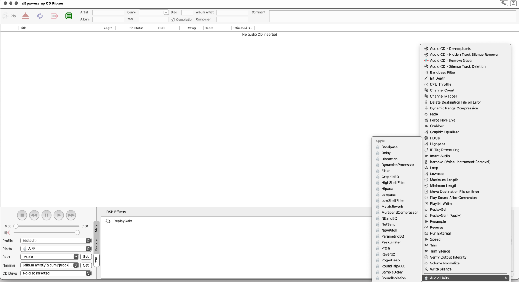Click Set button next to Path
519x282 pixels.
click(x=86, y=257)
